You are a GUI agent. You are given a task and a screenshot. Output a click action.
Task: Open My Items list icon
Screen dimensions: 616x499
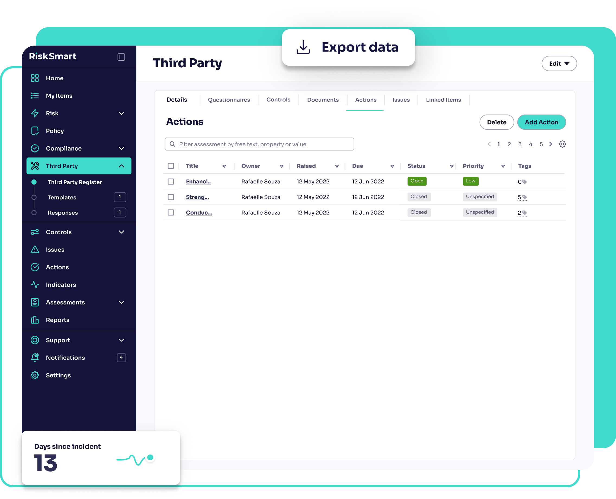pos(35,96)
